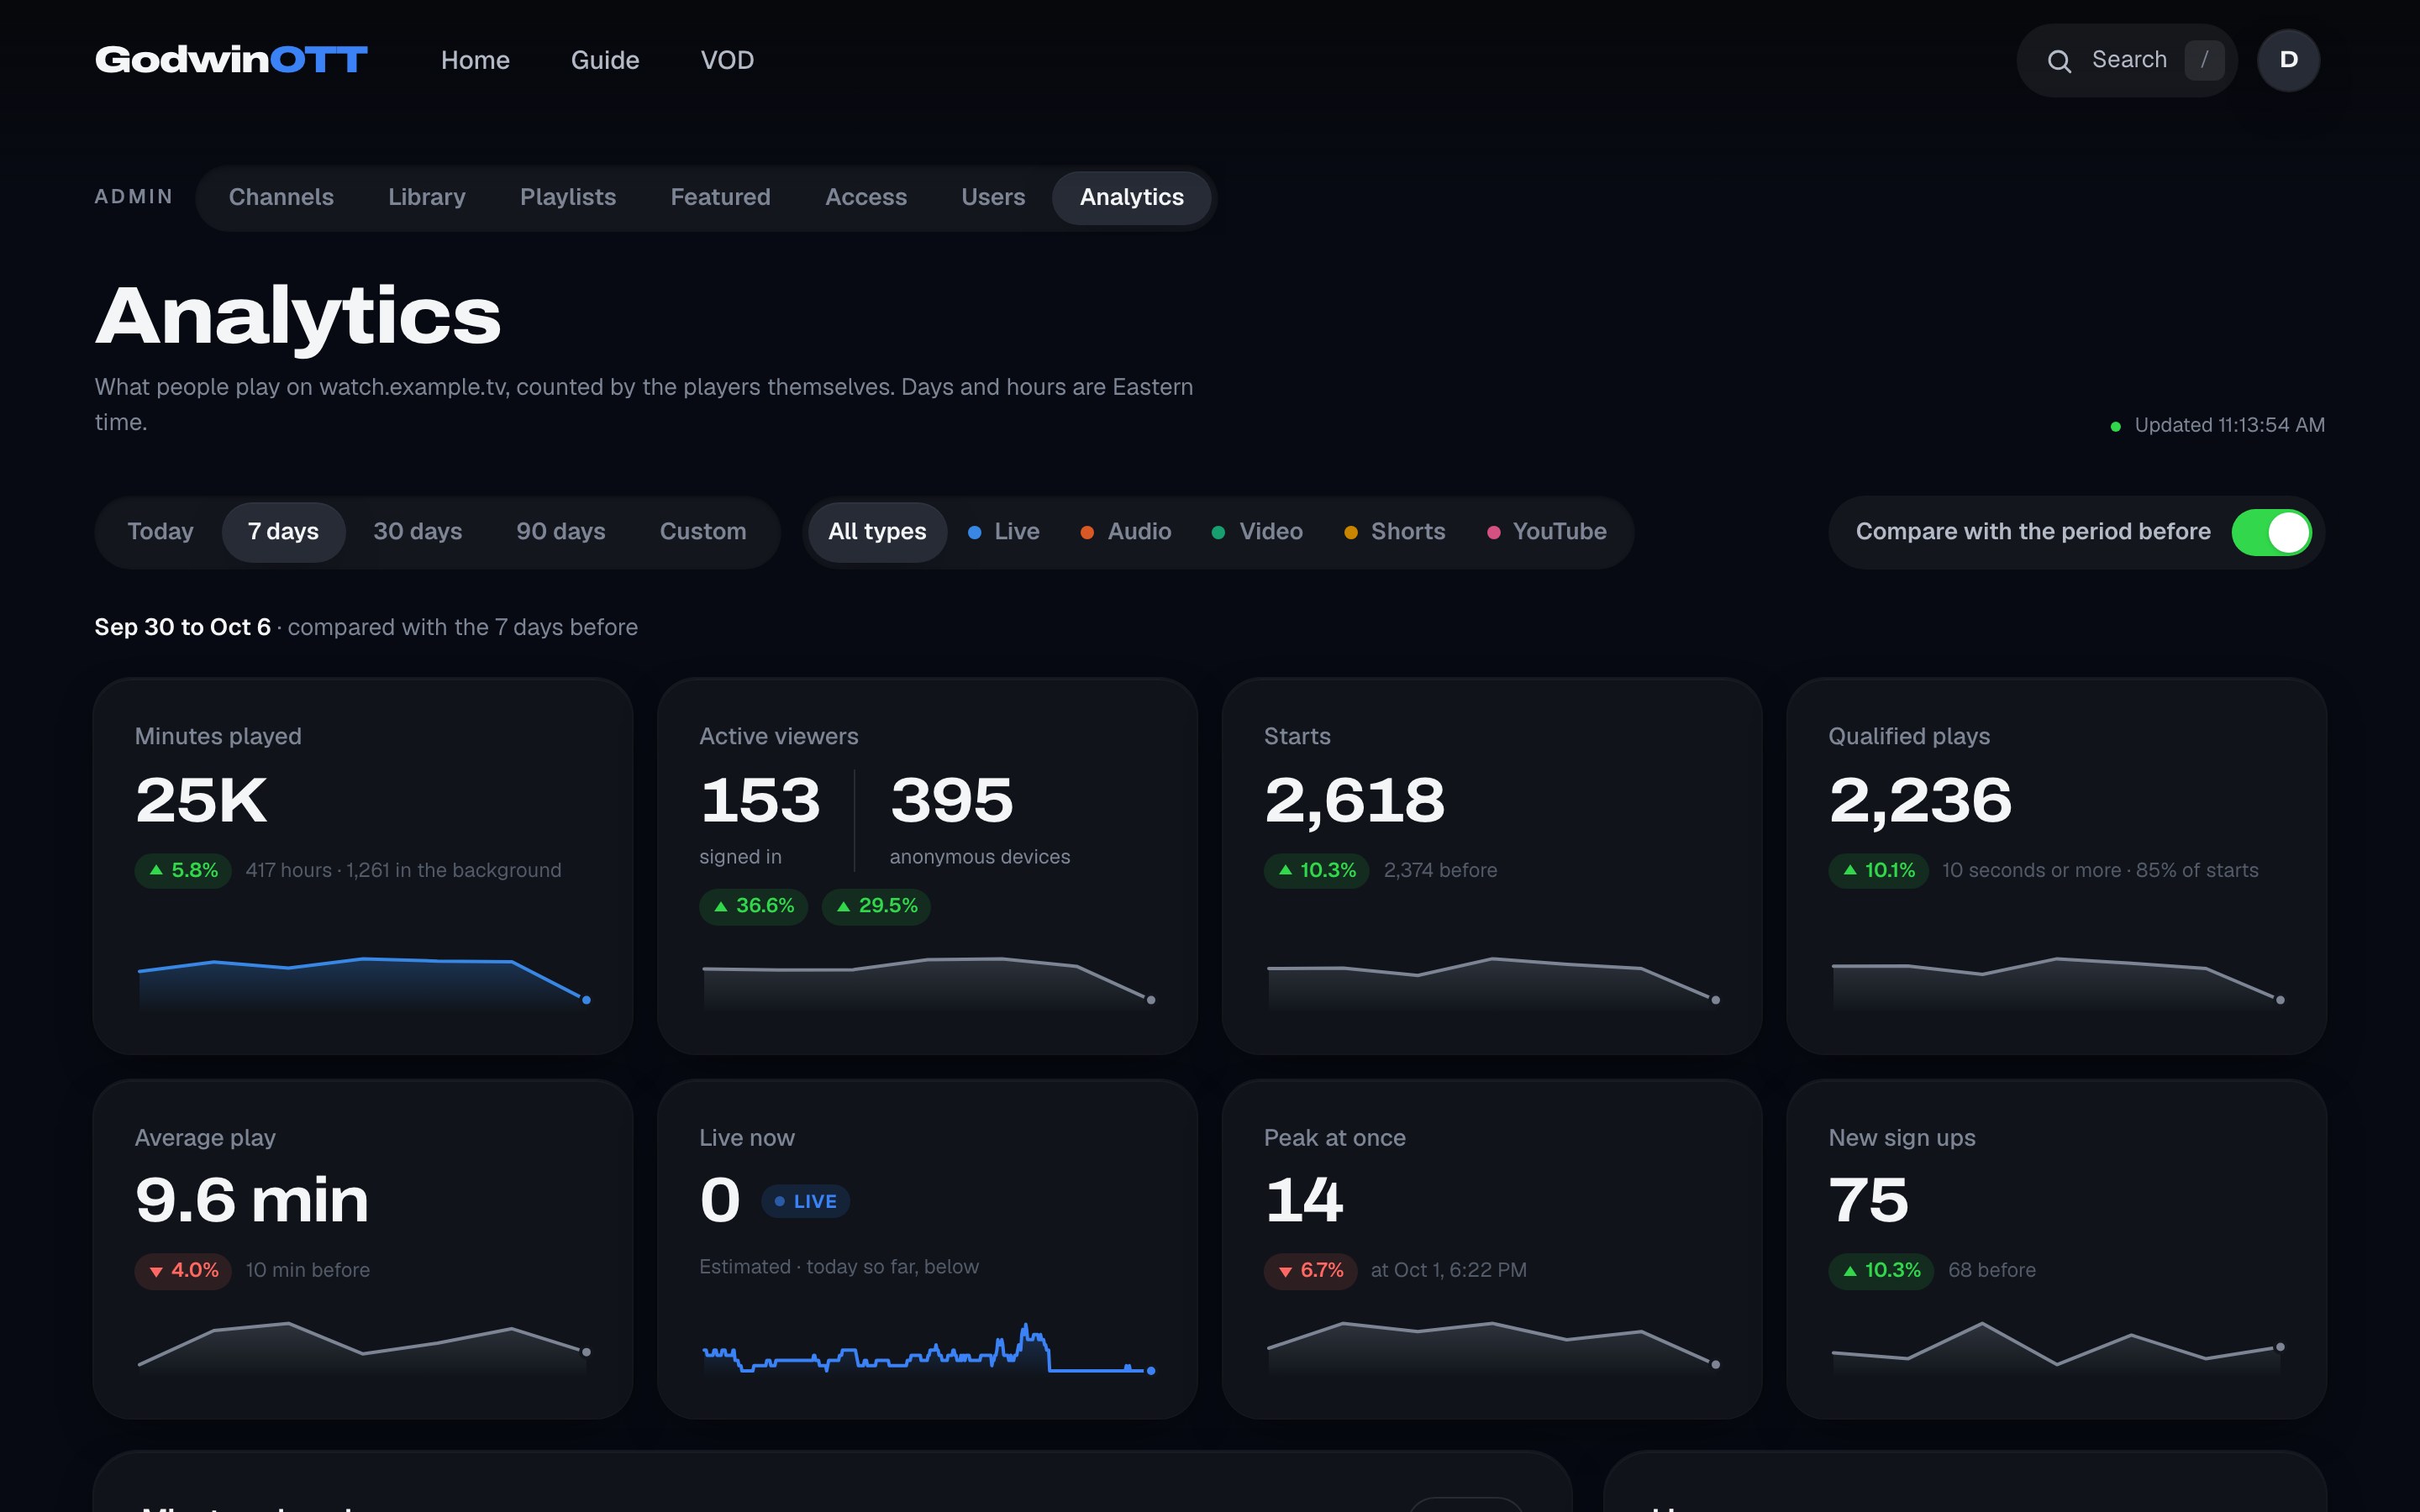The image size is (2420, 1512).
Task: Click the slash shortcut key badge
Action: pos(2204,60)
